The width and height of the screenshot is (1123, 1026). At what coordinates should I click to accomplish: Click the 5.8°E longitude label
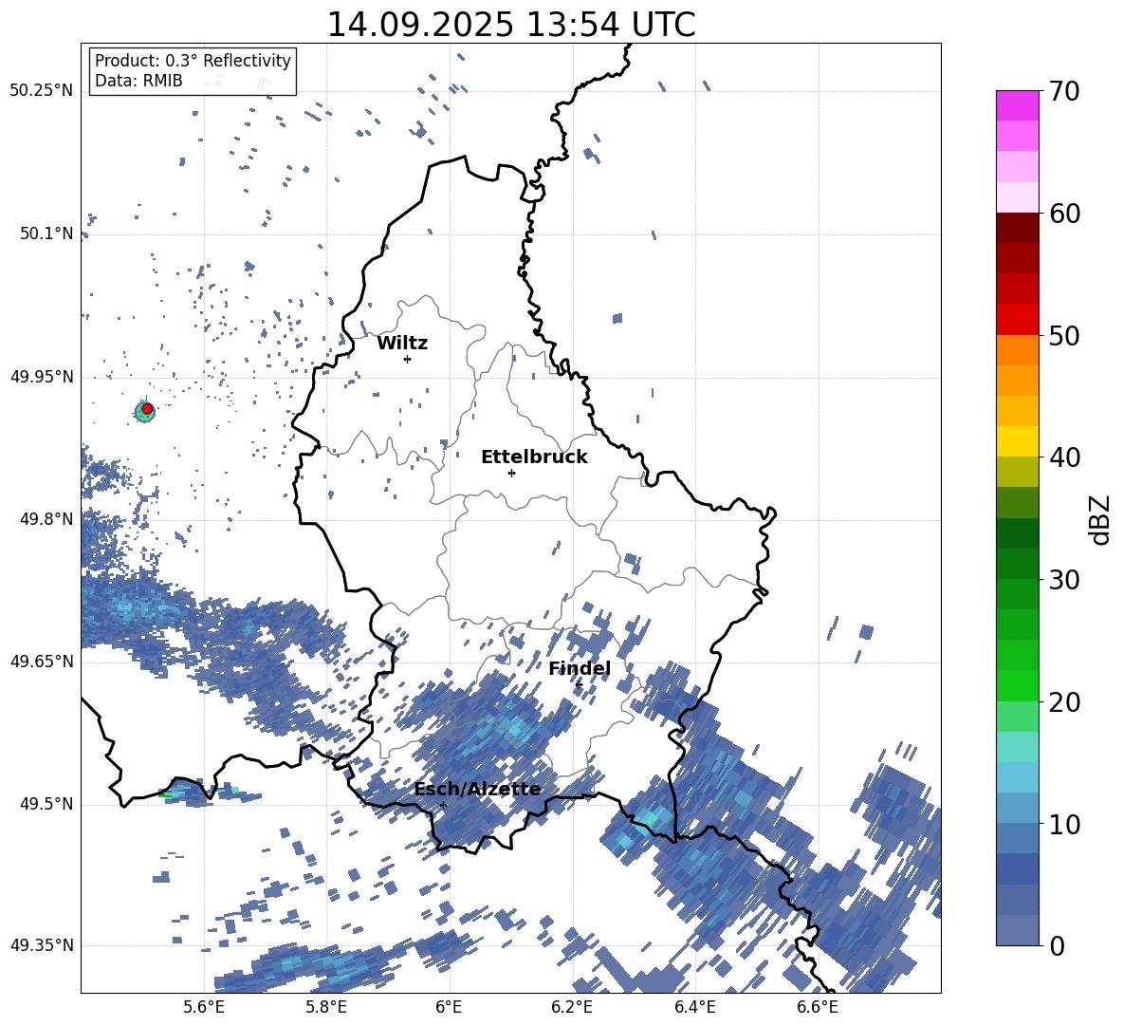(326, 1007)
